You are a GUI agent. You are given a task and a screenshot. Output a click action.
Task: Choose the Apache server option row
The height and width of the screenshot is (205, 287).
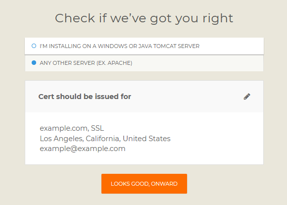tap(144, 63)
